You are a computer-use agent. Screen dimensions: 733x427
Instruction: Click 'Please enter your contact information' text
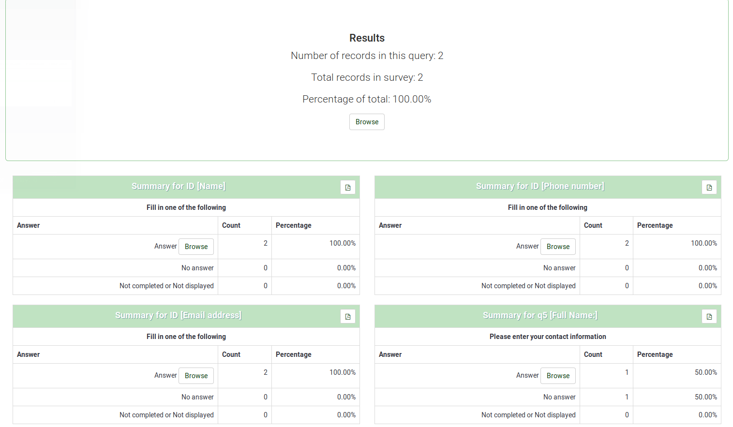click(547, 337)
